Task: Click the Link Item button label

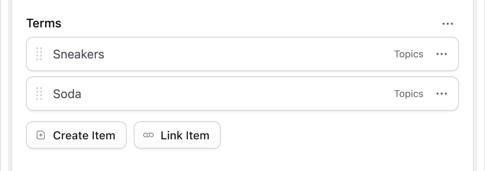Action: [x=185, y=135]
